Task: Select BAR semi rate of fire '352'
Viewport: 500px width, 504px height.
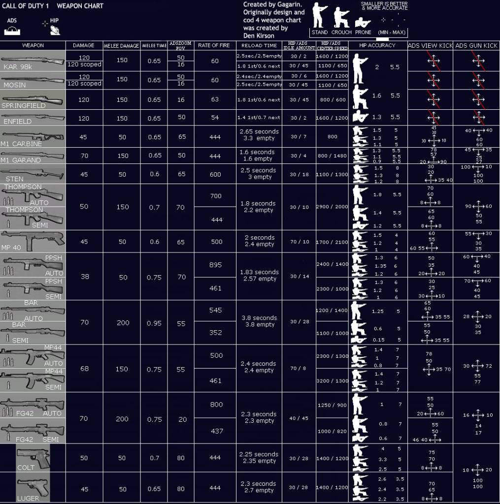Action: click(x=216, y=332)
